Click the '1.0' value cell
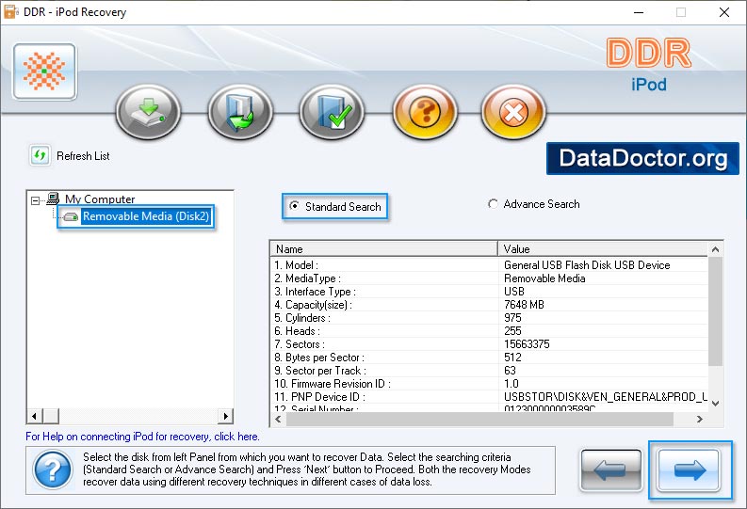This screenshot has width=747, height=509. (512, 384)
